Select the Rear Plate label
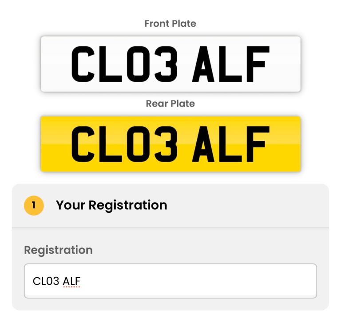 click(170, 104)
